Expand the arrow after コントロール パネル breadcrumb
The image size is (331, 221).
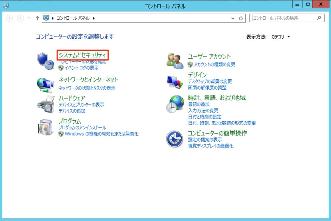94,18
